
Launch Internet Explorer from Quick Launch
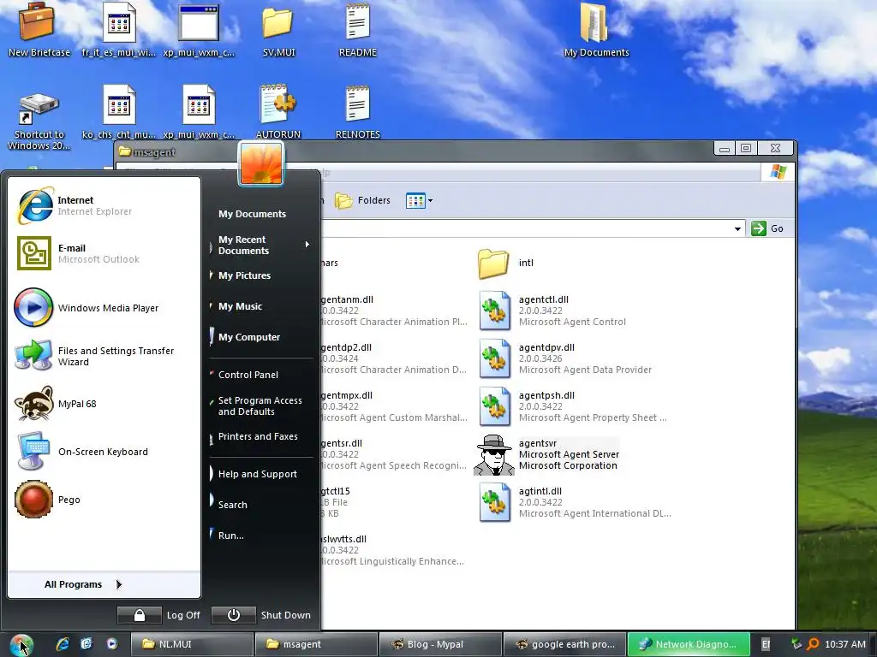point(62,644)
